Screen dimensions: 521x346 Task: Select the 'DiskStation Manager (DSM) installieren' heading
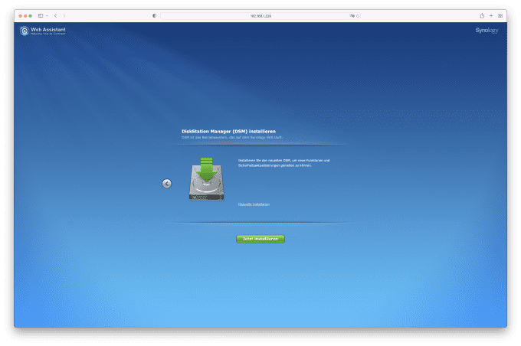click(228, 131)
